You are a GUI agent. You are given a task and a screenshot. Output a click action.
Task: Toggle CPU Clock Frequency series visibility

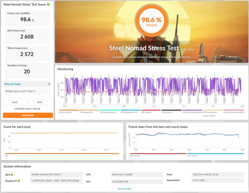coord(192,112)
